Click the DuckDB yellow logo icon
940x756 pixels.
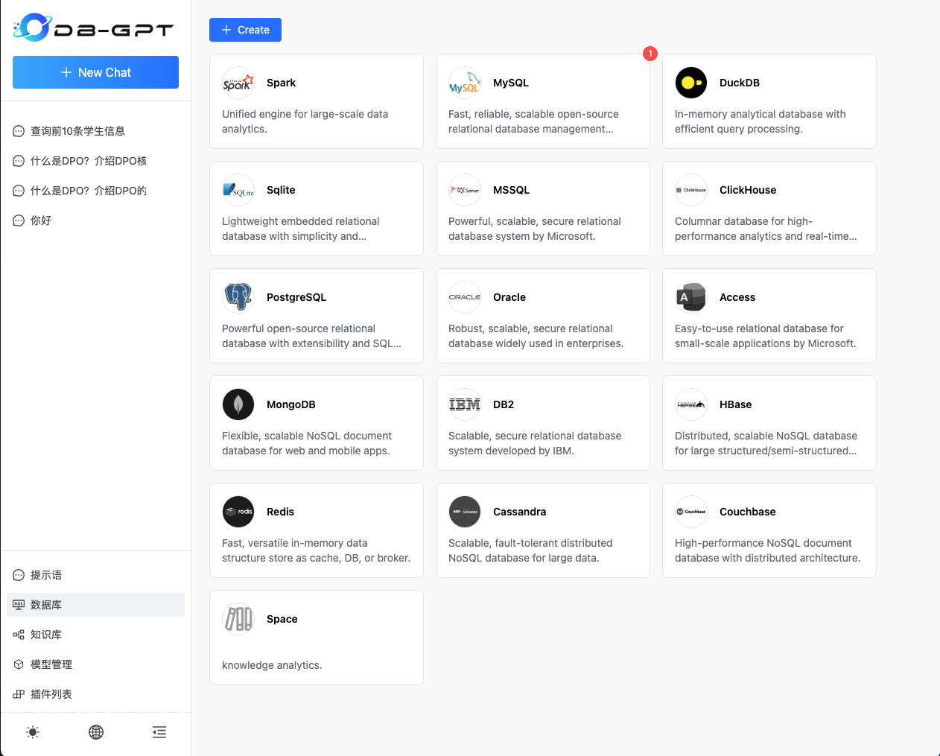point(691,83)
